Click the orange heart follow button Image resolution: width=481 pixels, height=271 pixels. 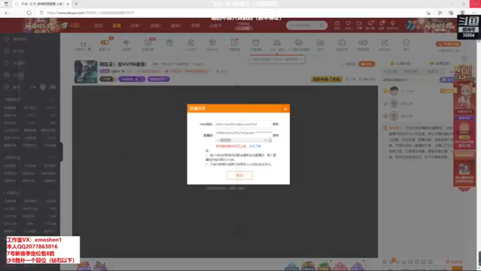[367, 64]
